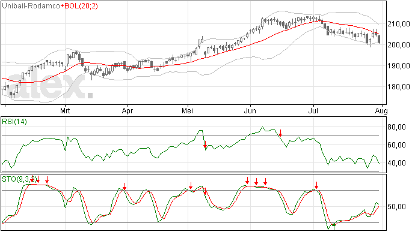Click the stochastic 50,00 axis label

[396, 207]
